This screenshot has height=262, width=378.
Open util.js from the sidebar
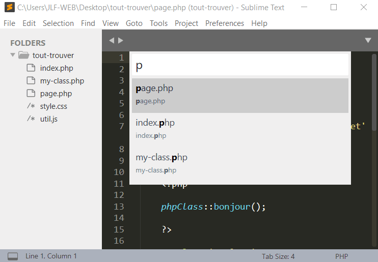49,119
